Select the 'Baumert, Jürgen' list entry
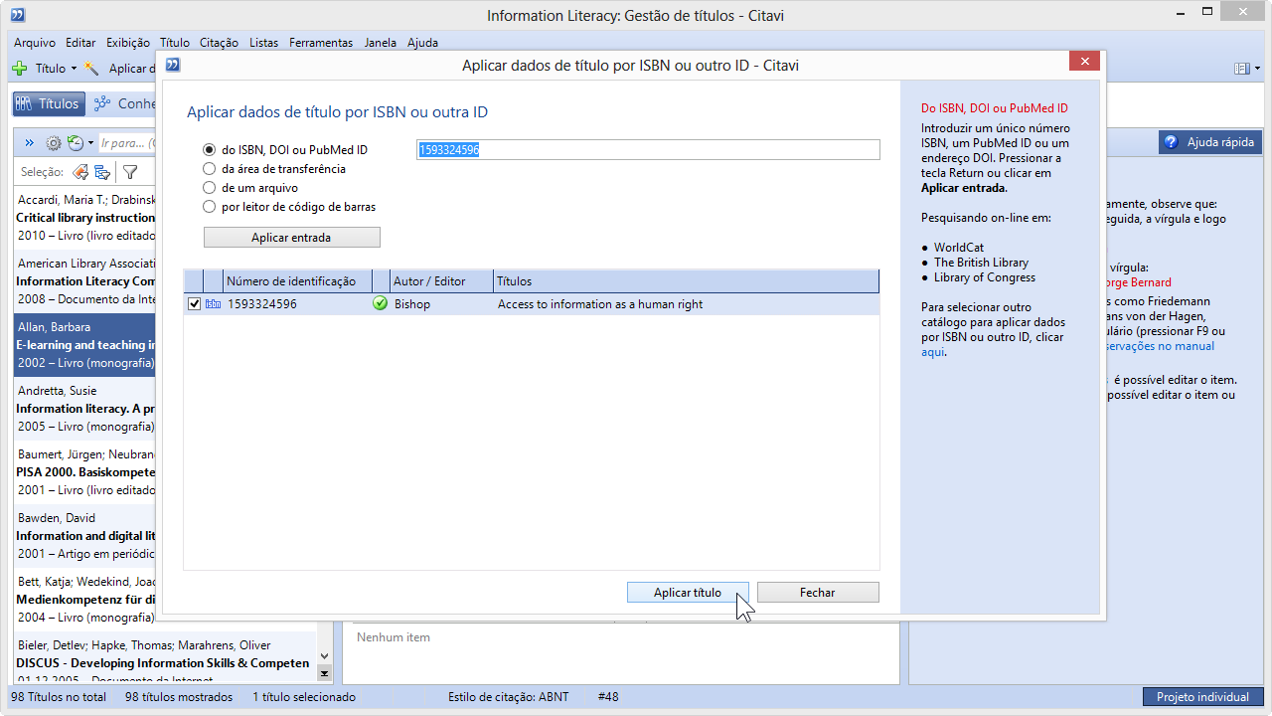The height and width of the screenshot is (716, 1272). (x=86, y=471)
